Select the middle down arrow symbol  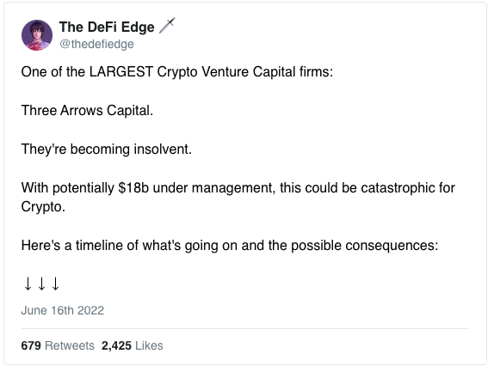[41, 284]
